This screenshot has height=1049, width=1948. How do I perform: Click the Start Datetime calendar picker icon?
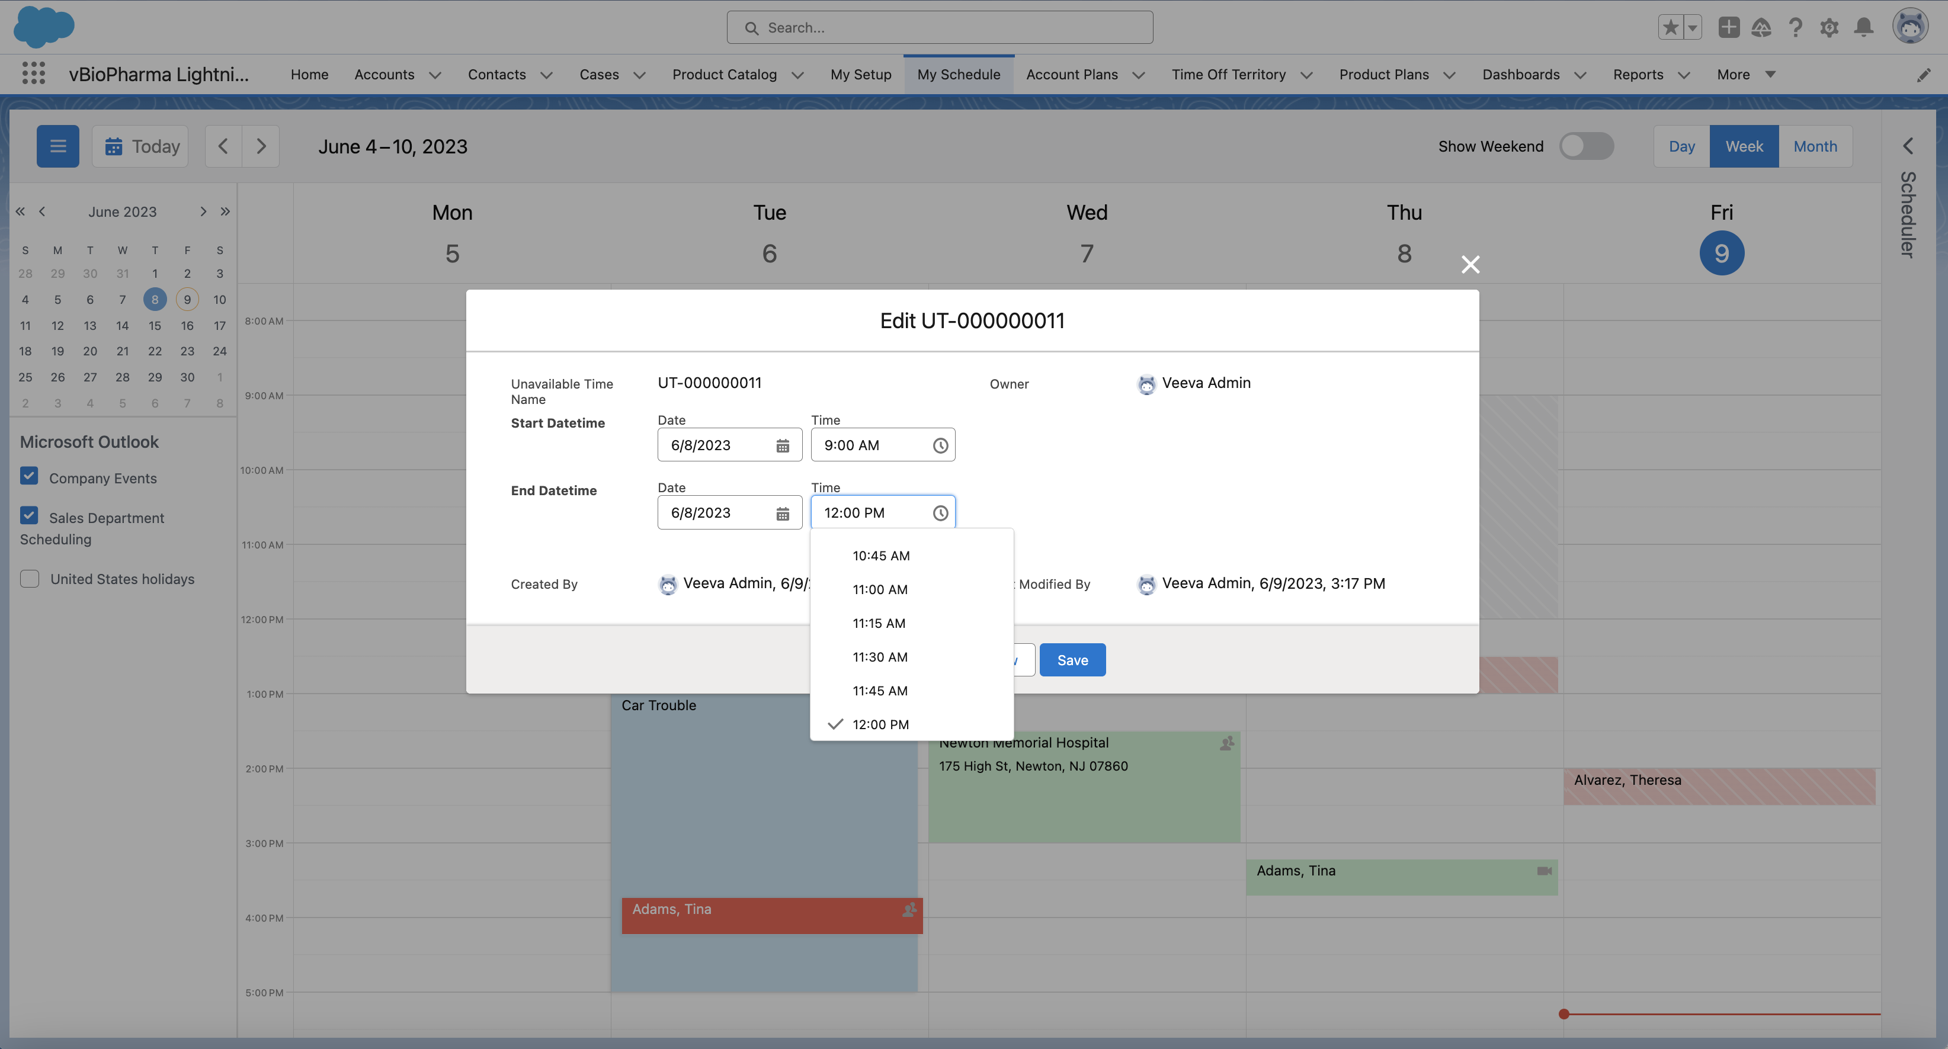click(x=783, y=445)
